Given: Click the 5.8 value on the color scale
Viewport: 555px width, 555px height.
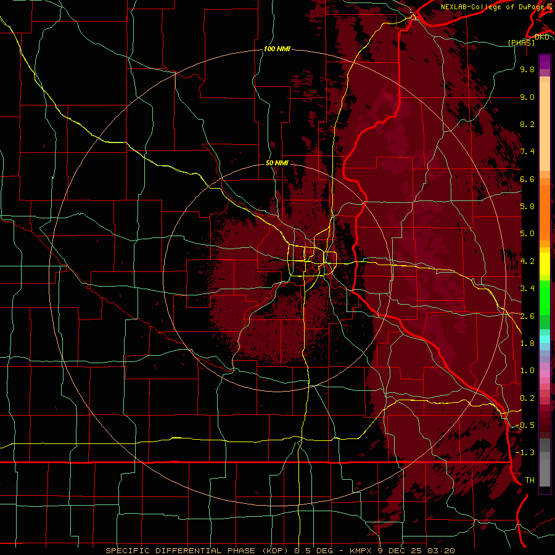Looking at the screenshot, I should (x=527, y=207).
